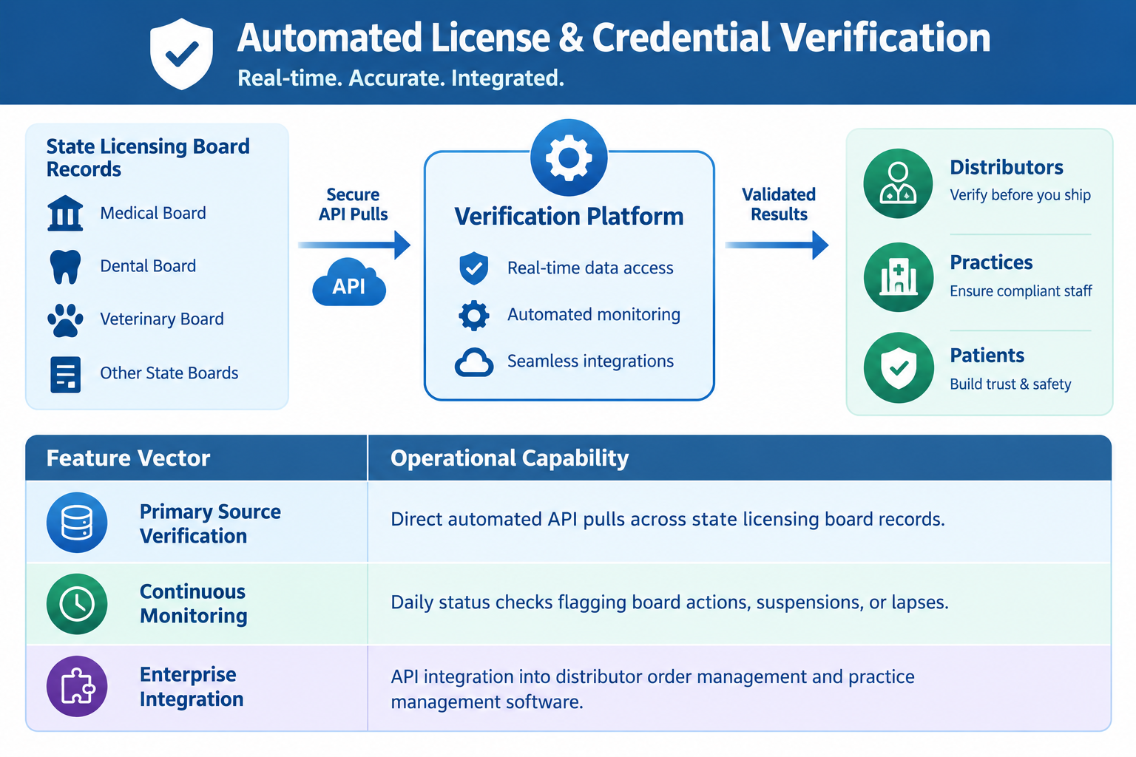Click the 'Seamless integrations' text
The height and width of the screenshot is (757, 1136).
(590, 361)
